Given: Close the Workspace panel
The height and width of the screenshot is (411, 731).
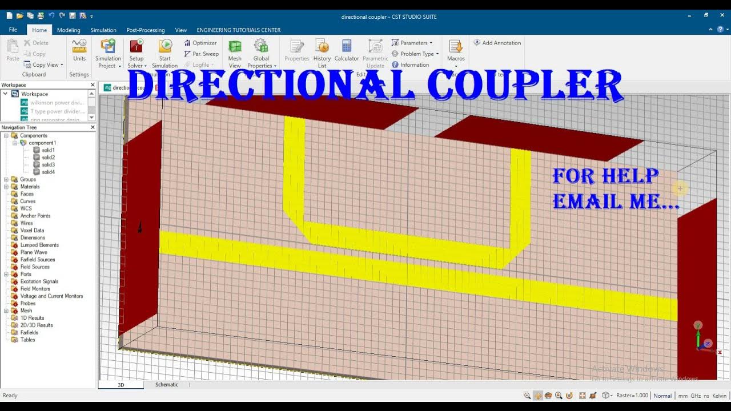Looking at the screenshot, I should pyautogui.click(x=93, y=85).
